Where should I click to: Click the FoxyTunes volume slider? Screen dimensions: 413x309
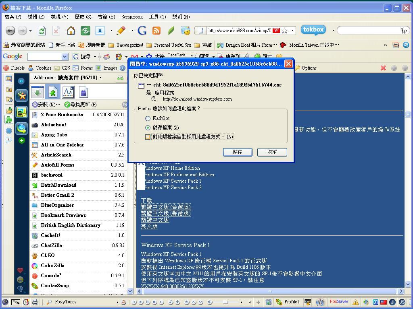(x=225, y=302)
